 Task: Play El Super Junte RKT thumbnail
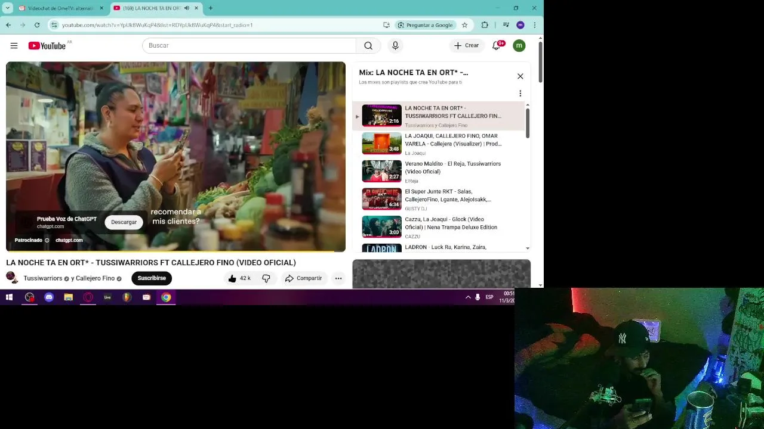coord(382,199)
